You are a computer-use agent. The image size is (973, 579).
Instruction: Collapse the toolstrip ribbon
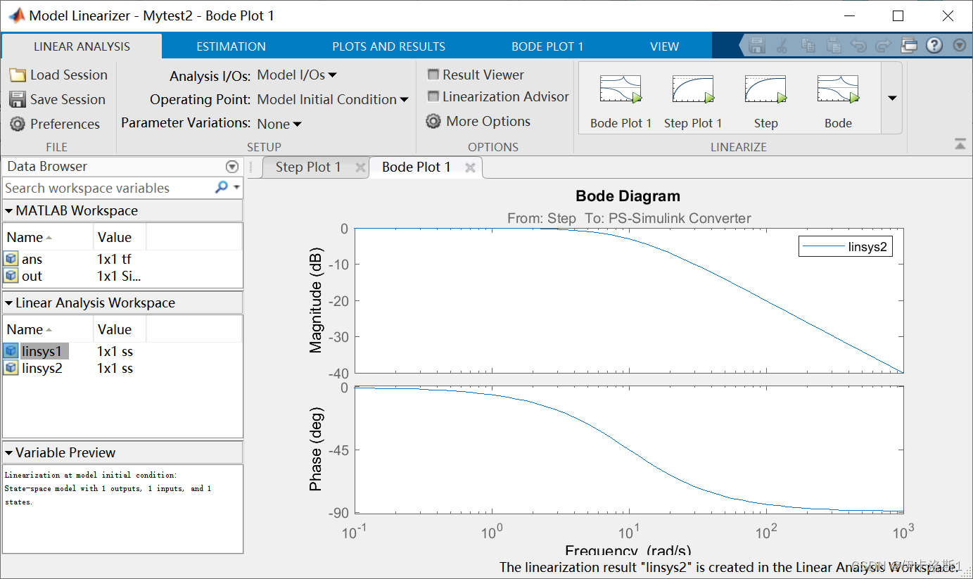coord(960,144)
